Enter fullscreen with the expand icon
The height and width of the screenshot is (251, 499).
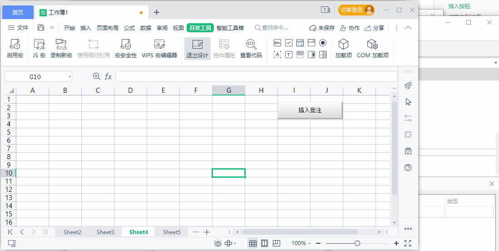[408, 243]
